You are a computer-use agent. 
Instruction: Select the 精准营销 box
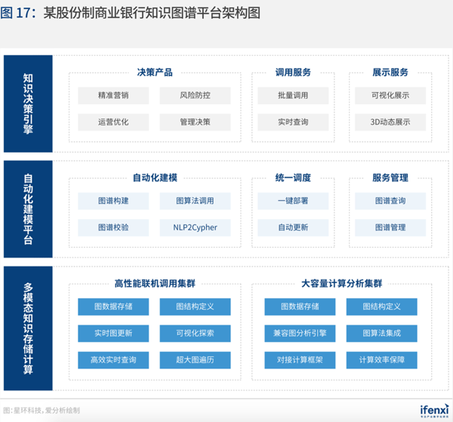pyautogui.click(x=113, y=95)
